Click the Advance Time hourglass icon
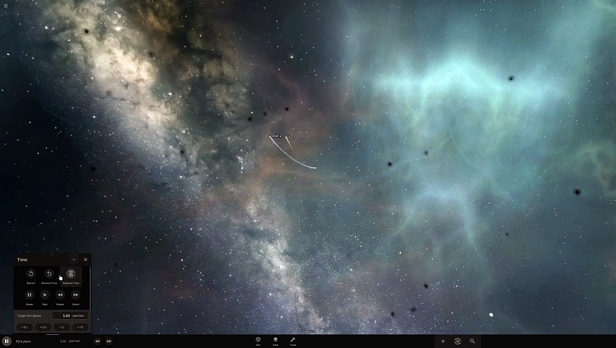Image resolution: width=616 pixels, height=348 pixels. [x=70, y=274]
